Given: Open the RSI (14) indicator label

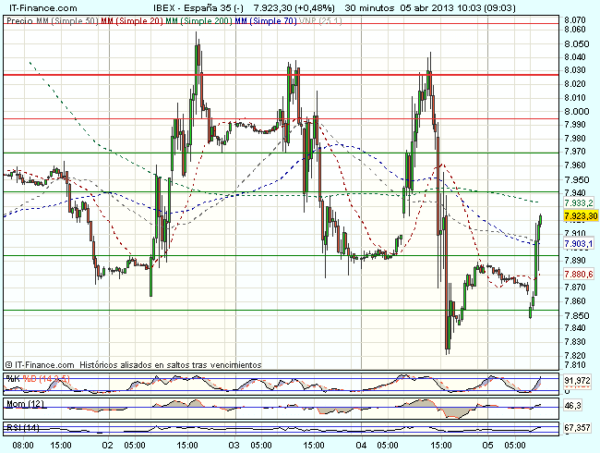Looking at the screenshot, I should coord(22,427).
